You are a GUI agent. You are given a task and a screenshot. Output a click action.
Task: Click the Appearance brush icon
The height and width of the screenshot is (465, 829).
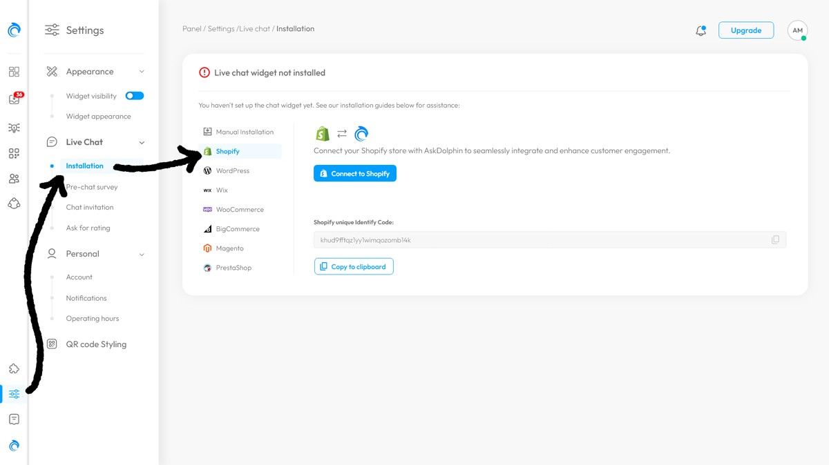click(52, 72)
